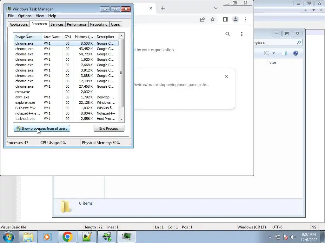Open Chrome tab search chevron
Viewport: 325px width, 243px height.
216,8
